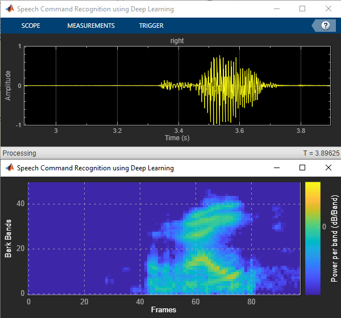Close the time scope window

coord(328,9)
